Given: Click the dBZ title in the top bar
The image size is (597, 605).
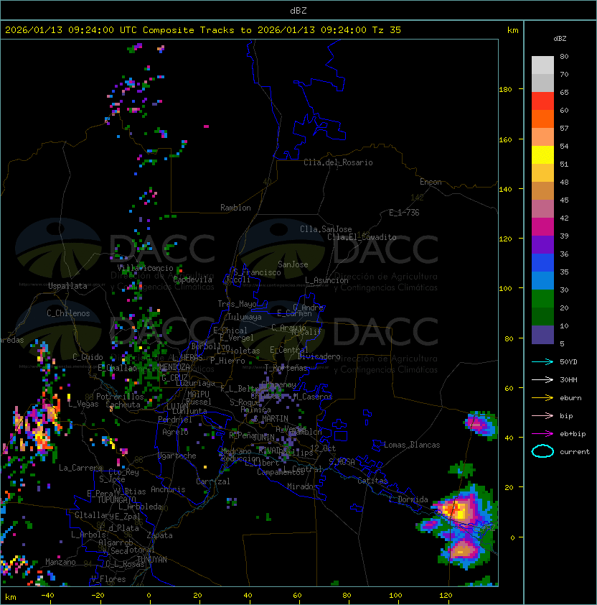Looking at the screenshot, I should [x=298, y=10].
